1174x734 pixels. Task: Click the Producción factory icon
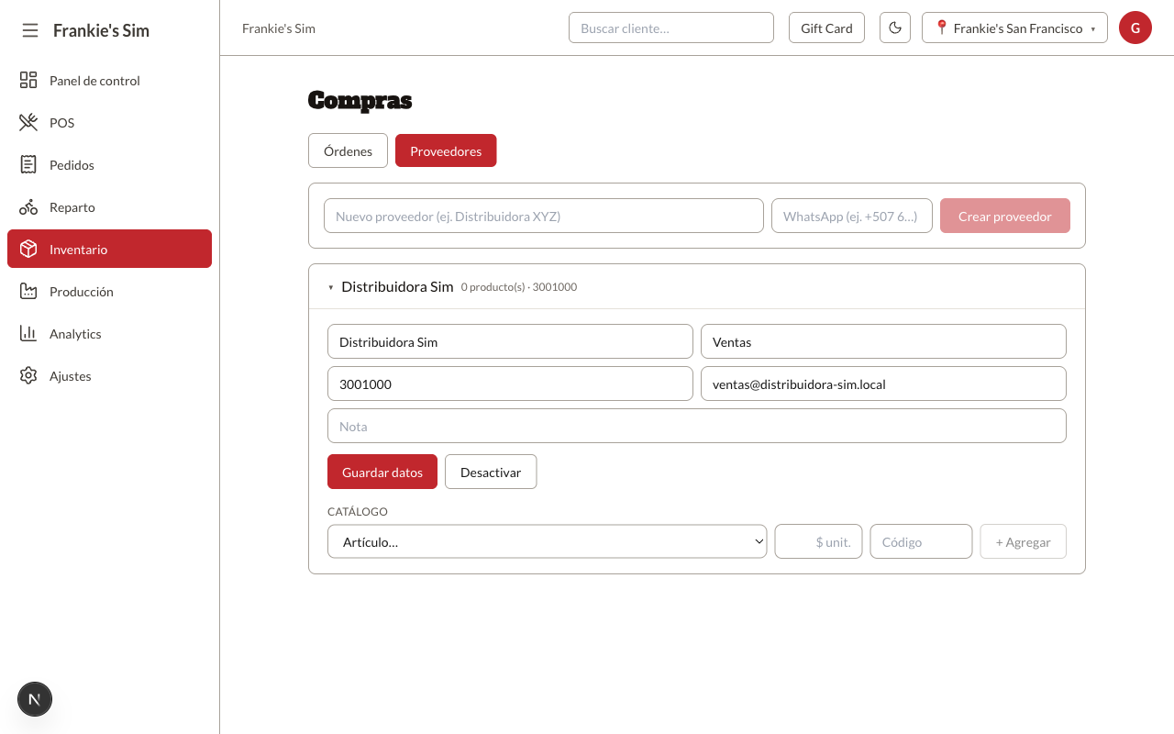tap(28, 292)
